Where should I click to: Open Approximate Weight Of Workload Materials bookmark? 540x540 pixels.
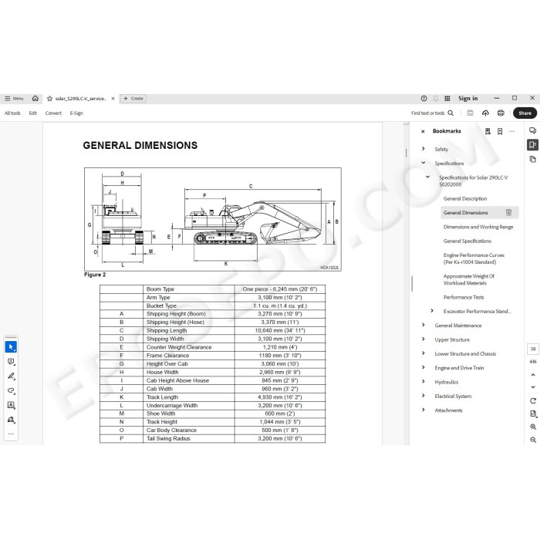pyautogui.click(x=469, y=279)
